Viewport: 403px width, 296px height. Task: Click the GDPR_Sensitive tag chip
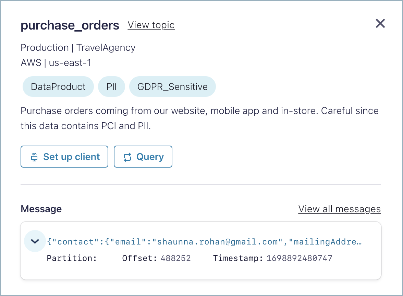(x=172, y=87)
